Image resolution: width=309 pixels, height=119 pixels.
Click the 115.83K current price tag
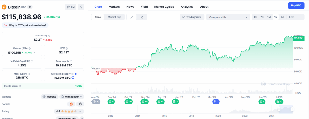pos(299,38)
